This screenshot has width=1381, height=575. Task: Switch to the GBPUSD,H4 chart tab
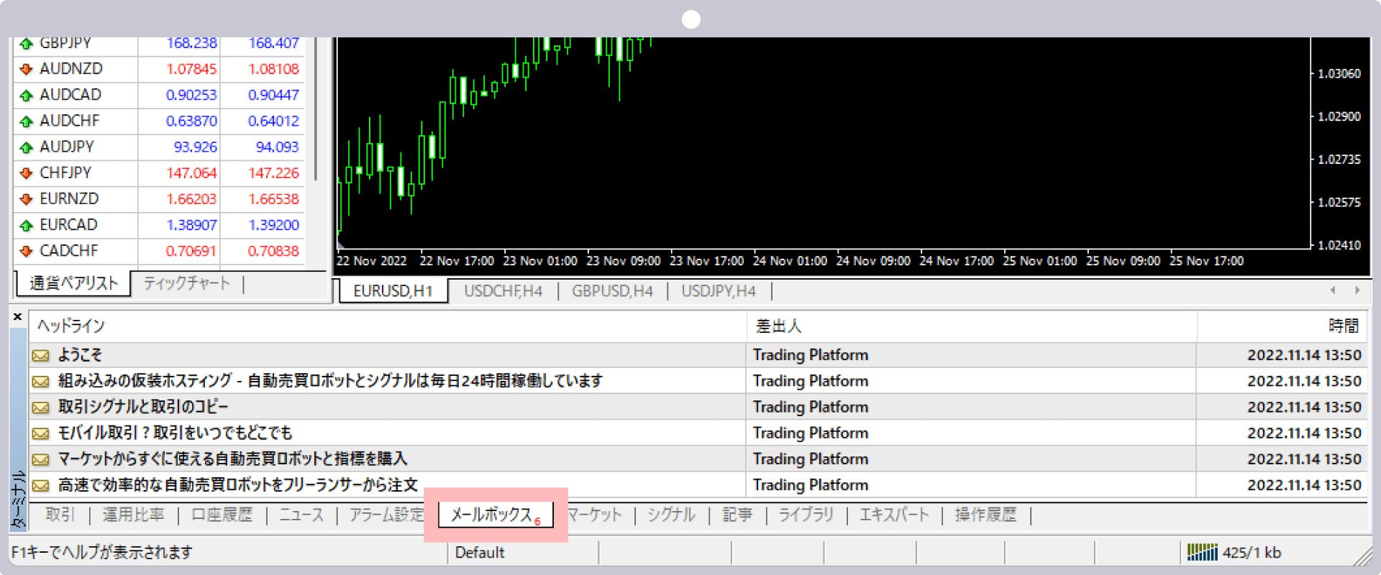point(612,291)
